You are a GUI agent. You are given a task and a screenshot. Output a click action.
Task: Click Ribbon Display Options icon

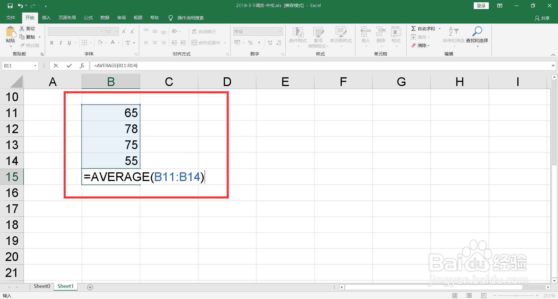click(x=500, y=6)
